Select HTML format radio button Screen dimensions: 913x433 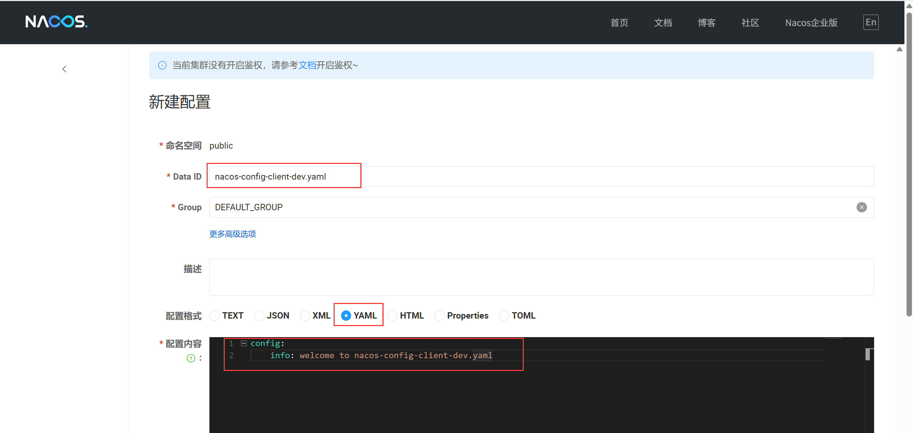click(x=392, y=316)
